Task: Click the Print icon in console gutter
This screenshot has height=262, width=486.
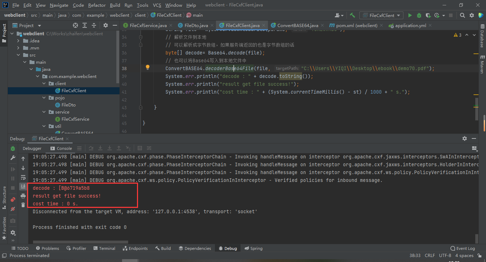Action: (x=23, y=196)
